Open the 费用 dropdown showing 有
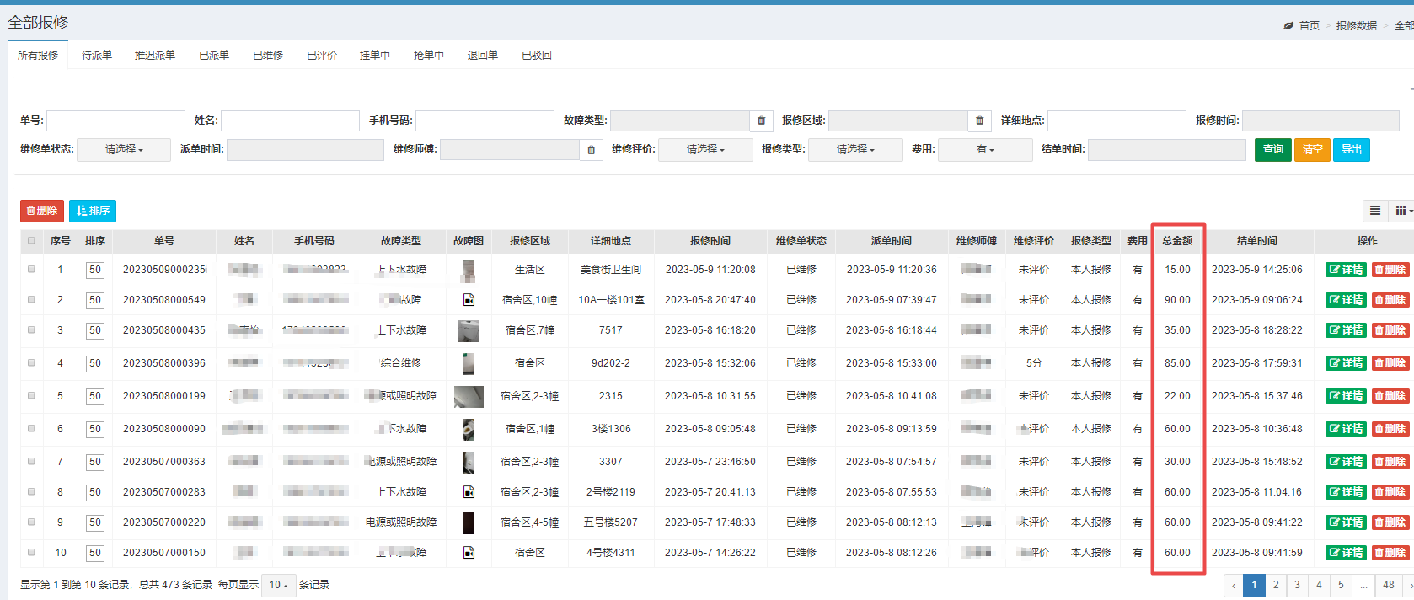Screen dimensions: 1414x600 click(x=985, y=150)
